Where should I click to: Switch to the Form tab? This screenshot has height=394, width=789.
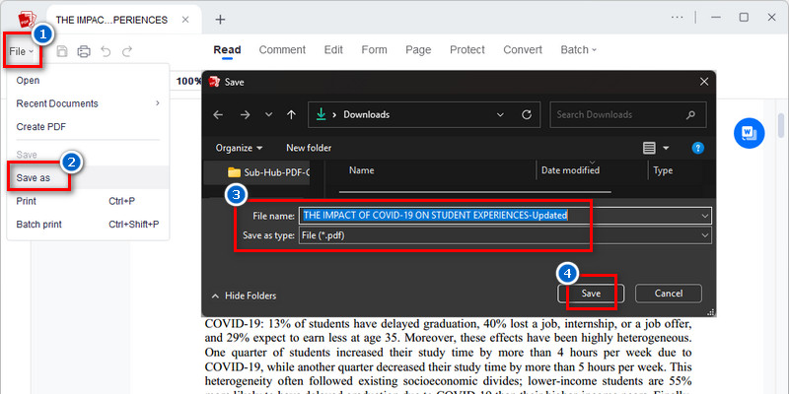tap(375, 50)
